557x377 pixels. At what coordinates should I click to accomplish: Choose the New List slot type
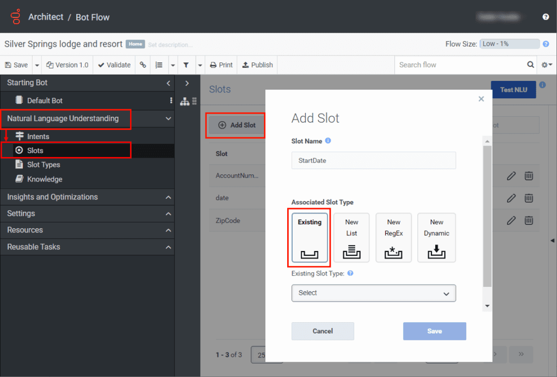351,237
